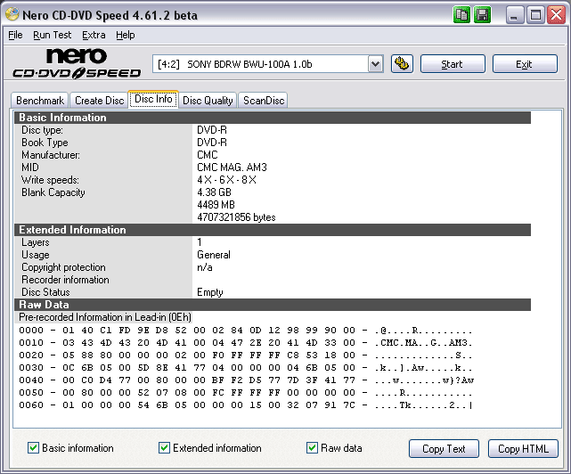This screenshot has width=571, height=474.
Task: Toggle the Extended information checkbox
Action: coord(164,448)
